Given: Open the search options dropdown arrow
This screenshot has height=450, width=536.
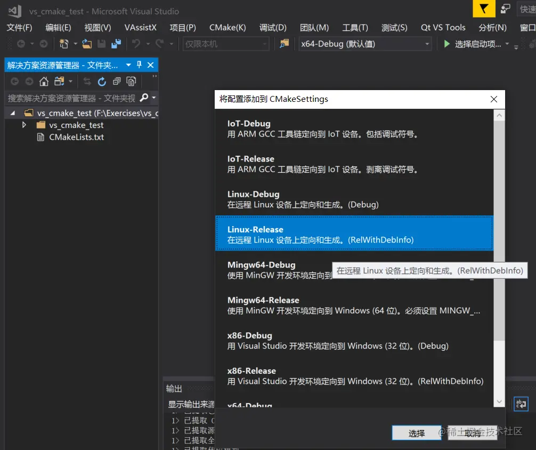Looking at the screenshot, I should [x=154, y=98].
